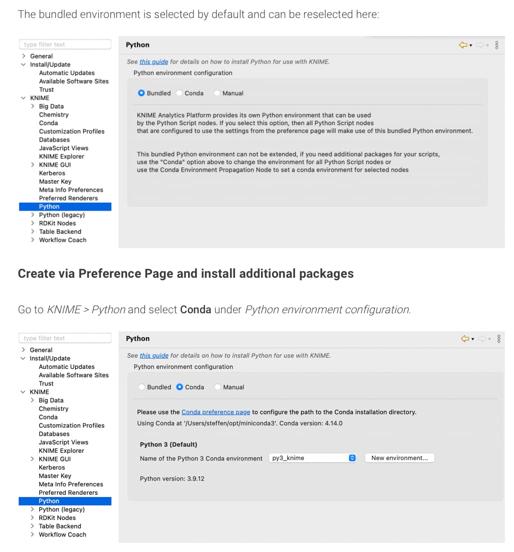Screen dimensions: 514x552
Task: Select Kerberos in the top tree
Action: [52, 173]
